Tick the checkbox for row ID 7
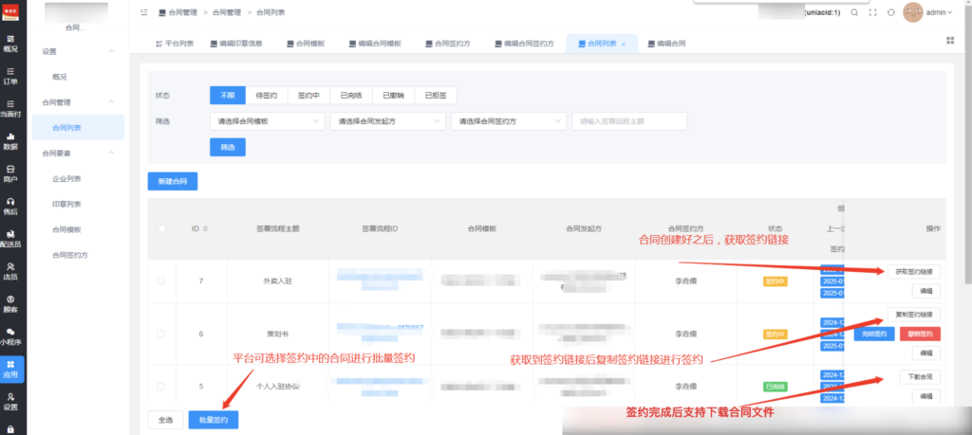The height and width of the screenshot is (435, 972). [x=161, y=281]
